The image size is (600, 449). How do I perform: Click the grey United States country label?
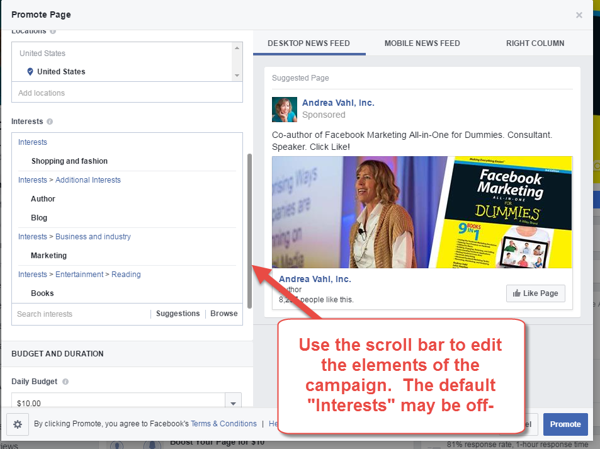tap(42, 53)
